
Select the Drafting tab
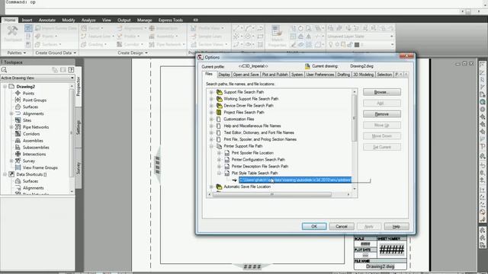pos(344,75)
